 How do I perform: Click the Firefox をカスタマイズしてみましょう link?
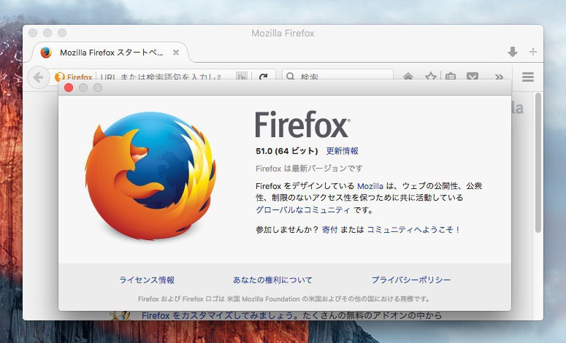coord(218,315)
